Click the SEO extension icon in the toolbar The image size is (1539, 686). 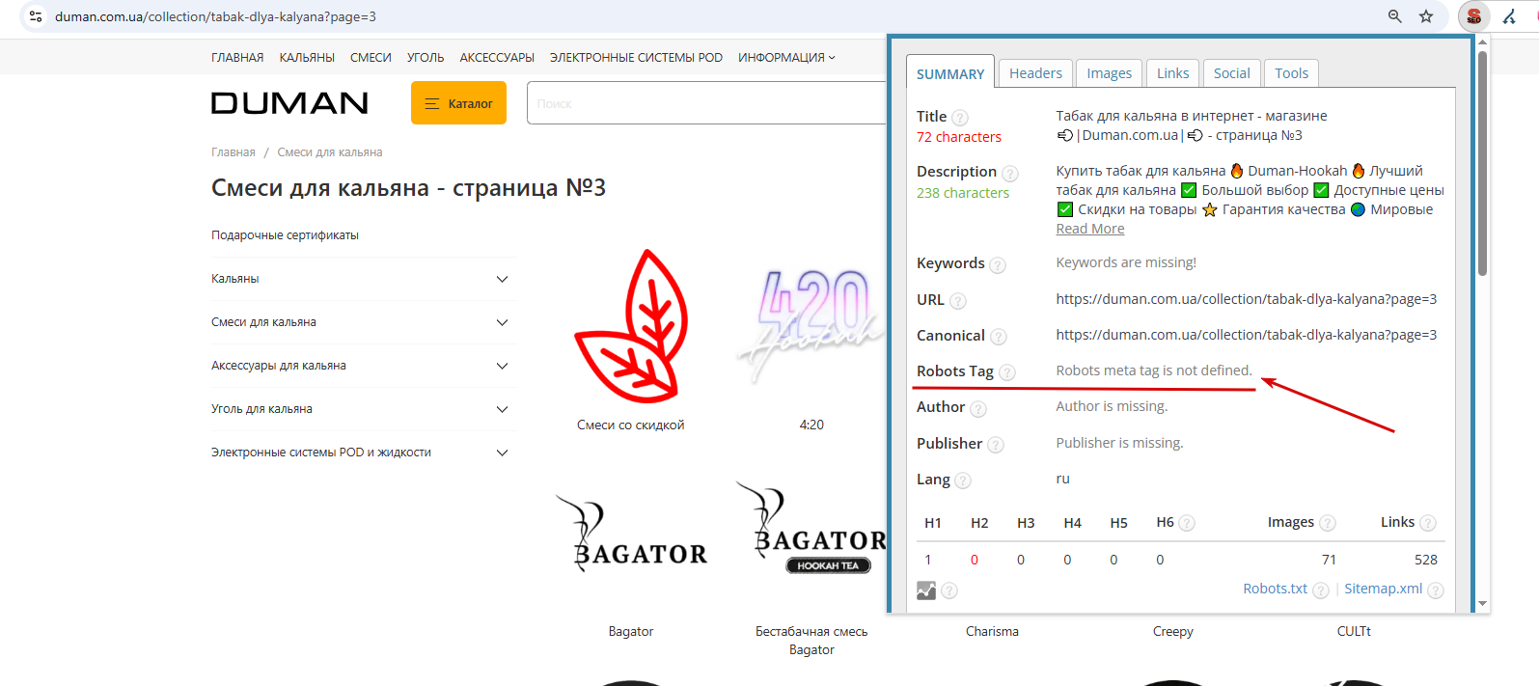(x=1473, y=16)
